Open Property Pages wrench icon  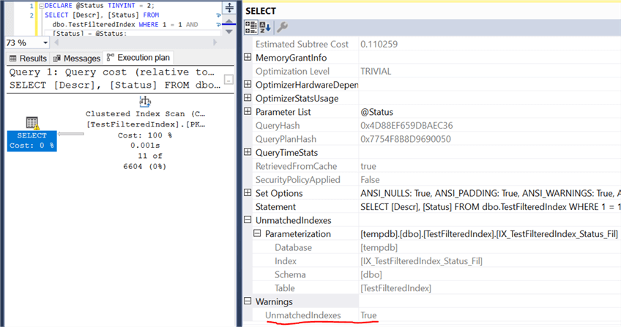click(282, 27)
